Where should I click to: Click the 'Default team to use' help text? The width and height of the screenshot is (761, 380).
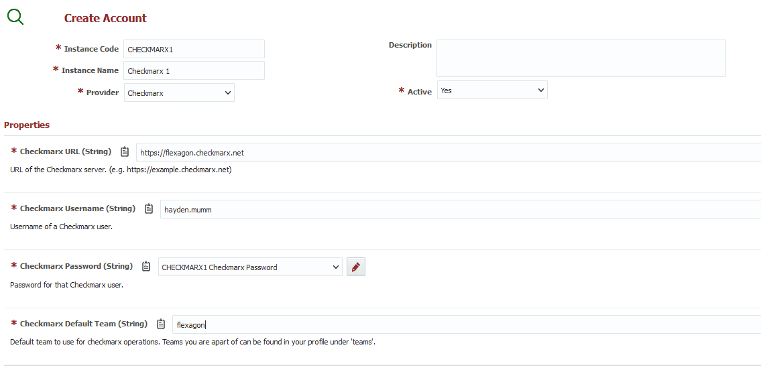(192, 342)
